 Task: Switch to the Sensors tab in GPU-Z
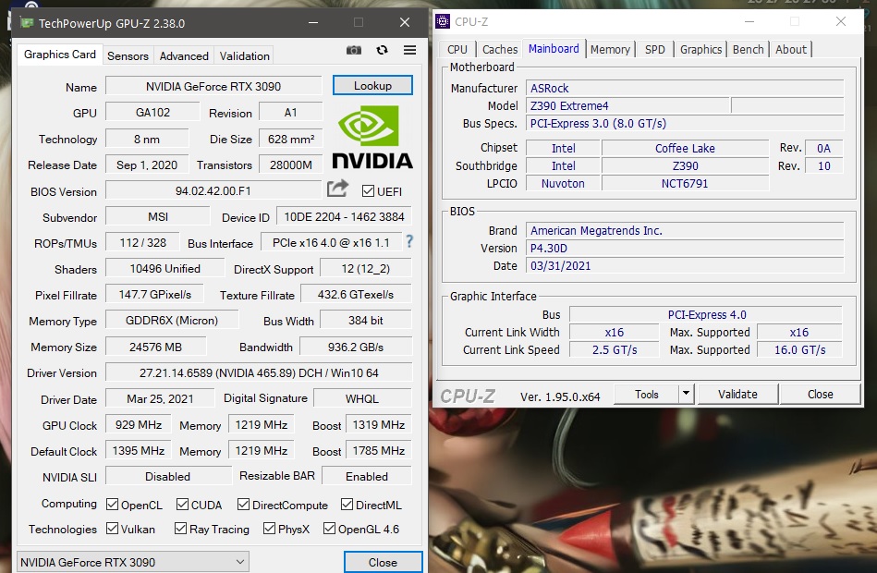coord(128,56)
